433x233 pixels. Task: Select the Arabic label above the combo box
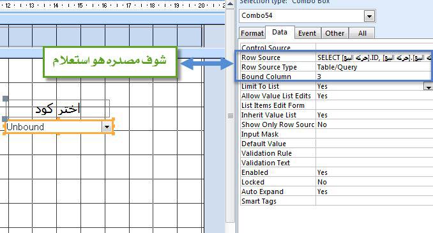(x=57, y=109)
